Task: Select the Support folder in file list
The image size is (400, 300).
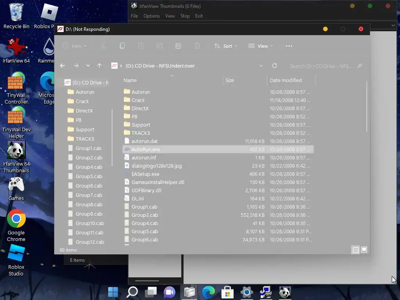Action: point(218,125)
